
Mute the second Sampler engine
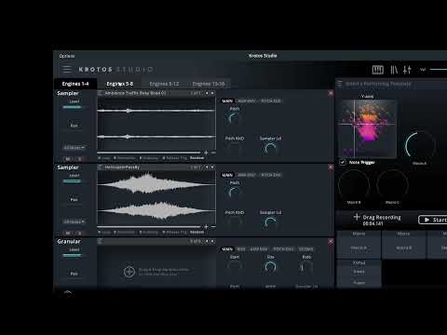pos(68,233)
